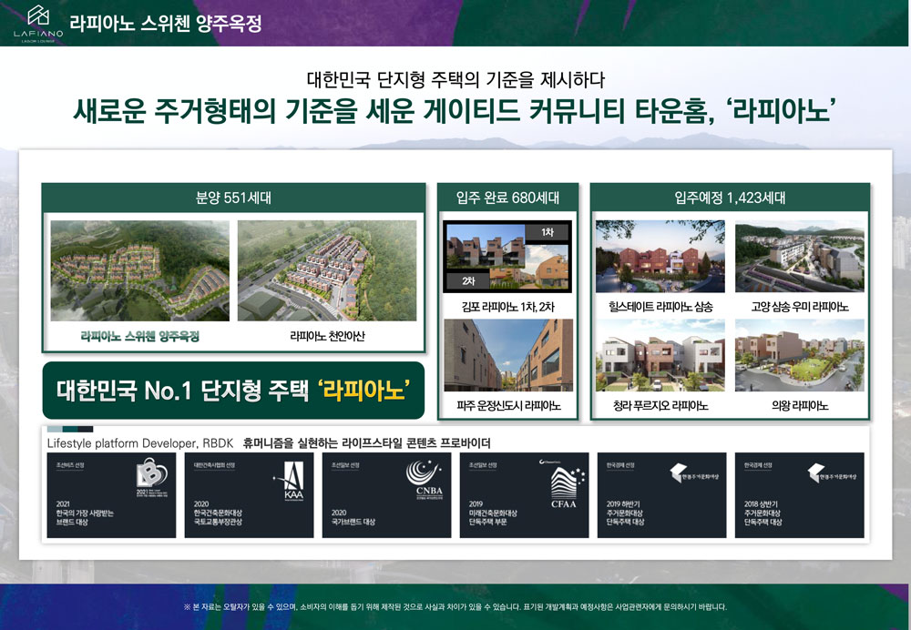Click the 2018 상반기 주거문화대상 logo
Screen dimensions: 911x630
(831, 474)
